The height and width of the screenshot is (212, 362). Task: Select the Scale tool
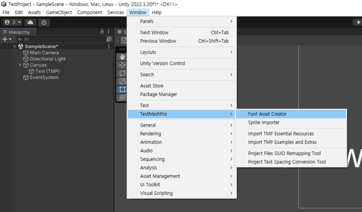pyautogui.click(x=122, y=81)
